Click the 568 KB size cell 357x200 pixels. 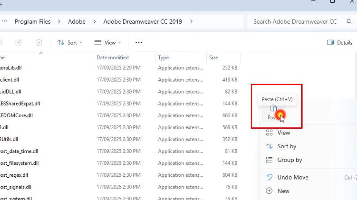tap(230, 127)
